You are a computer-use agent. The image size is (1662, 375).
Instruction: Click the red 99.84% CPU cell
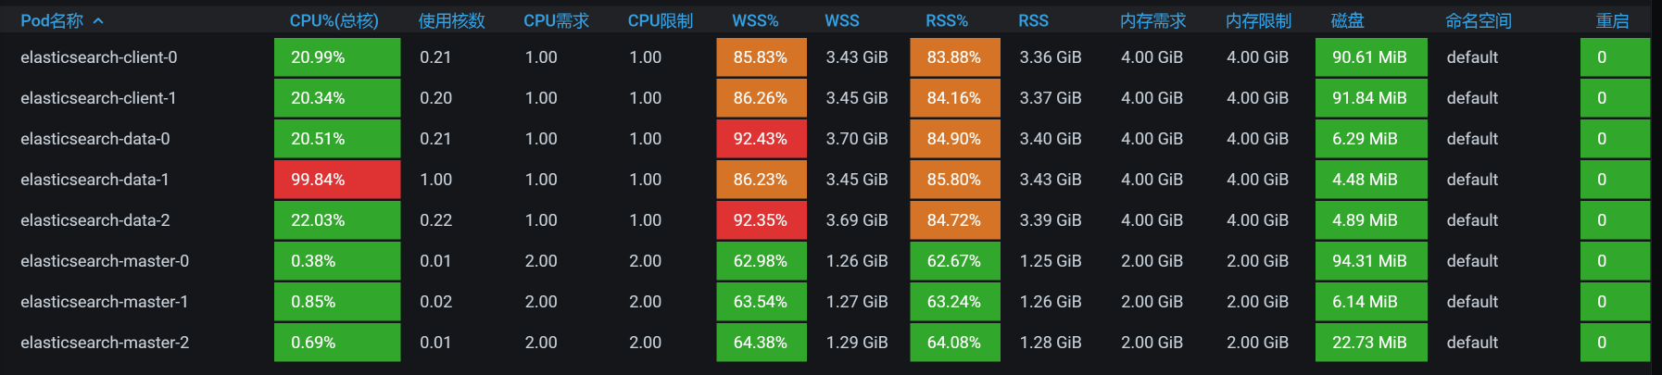click(337, 180)
